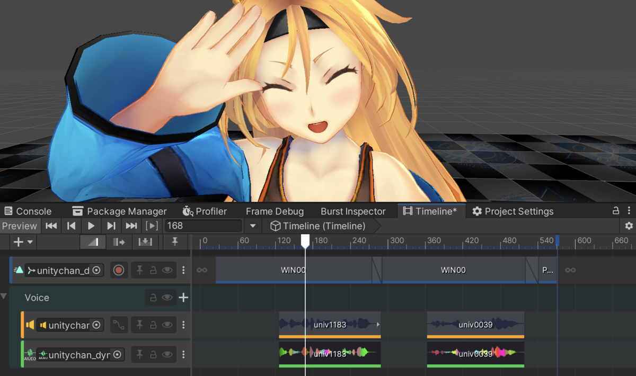Open the lip-sync track's three-dot menu

(x=183, y=354)
